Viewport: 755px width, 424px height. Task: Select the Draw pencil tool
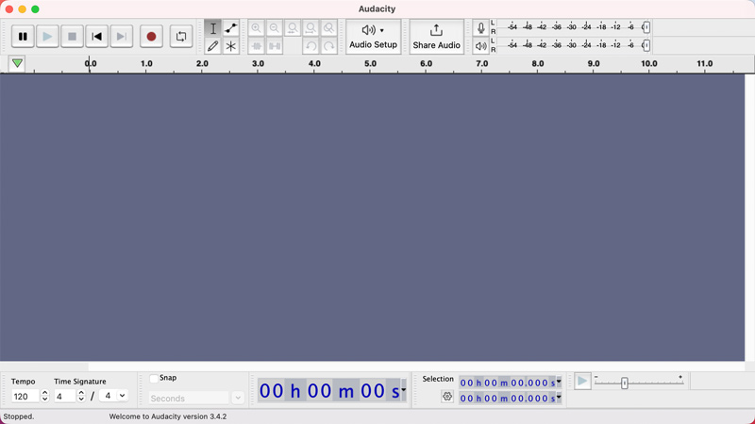pyautogui.click(x=213, y=46)
